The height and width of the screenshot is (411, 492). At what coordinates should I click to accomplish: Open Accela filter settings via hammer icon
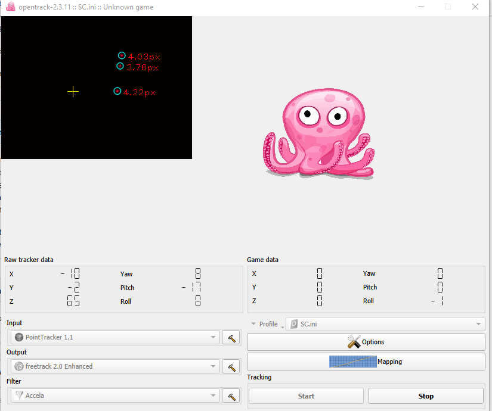coord(231,396)
